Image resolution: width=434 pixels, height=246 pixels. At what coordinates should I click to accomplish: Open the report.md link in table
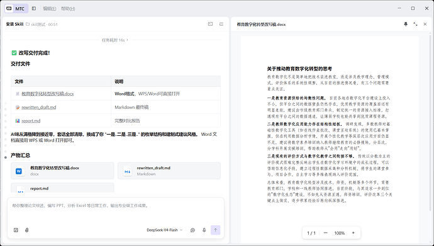(31, 121)
